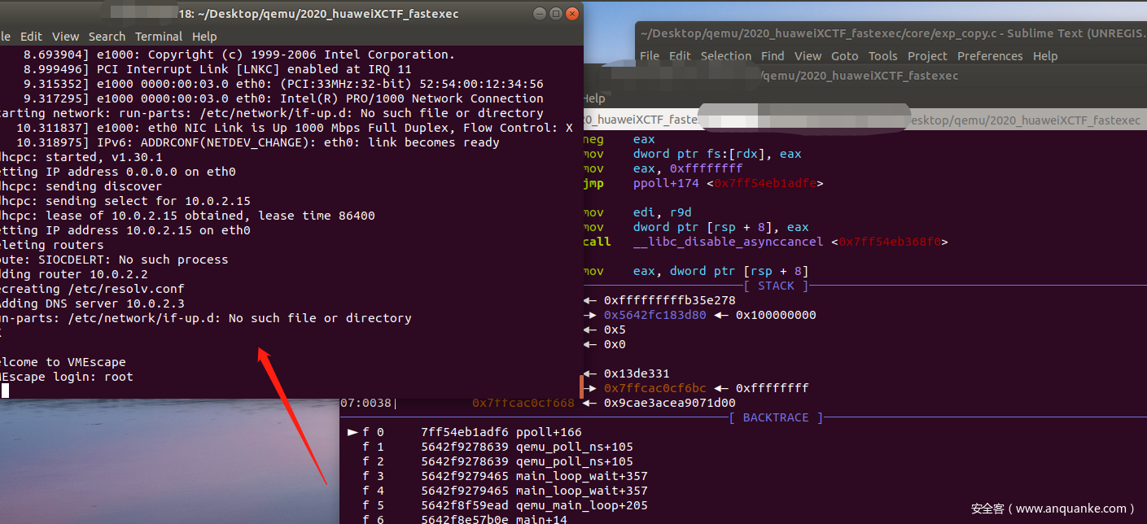Switch to the right-hand tab in the background terminal

click(x=1026, y=120)
